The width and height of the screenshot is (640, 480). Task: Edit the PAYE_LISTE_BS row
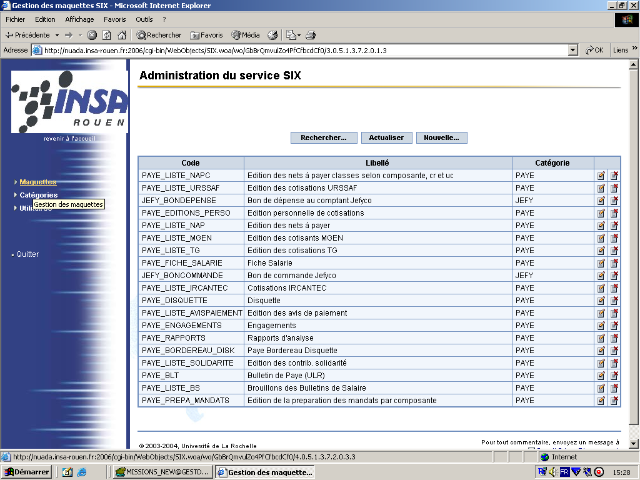(601, 388)
